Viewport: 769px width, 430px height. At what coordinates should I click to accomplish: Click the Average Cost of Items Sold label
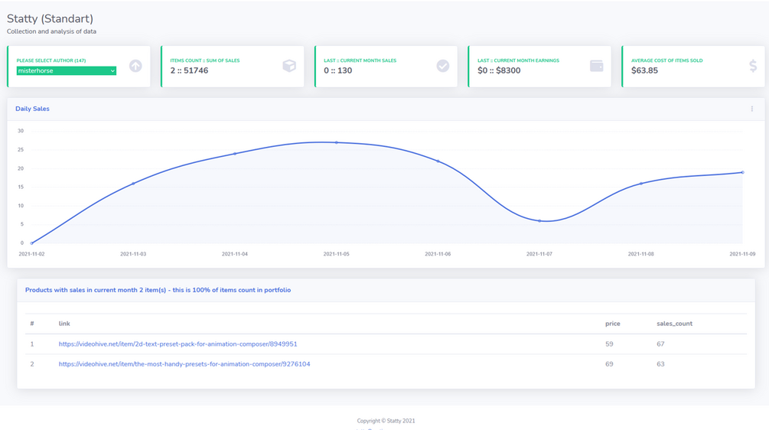[667, 60]
